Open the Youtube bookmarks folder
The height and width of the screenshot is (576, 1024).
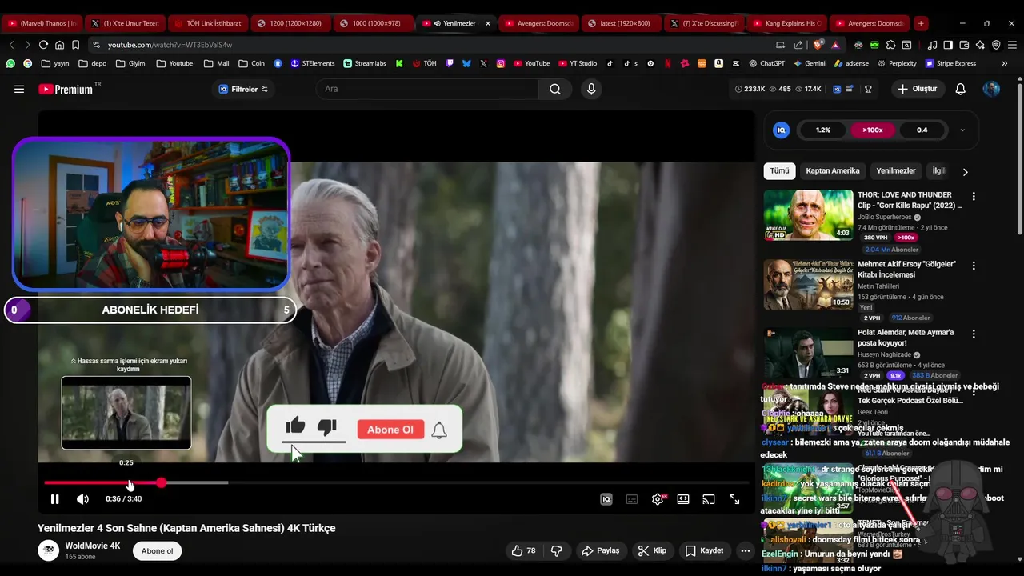point(174,63)
